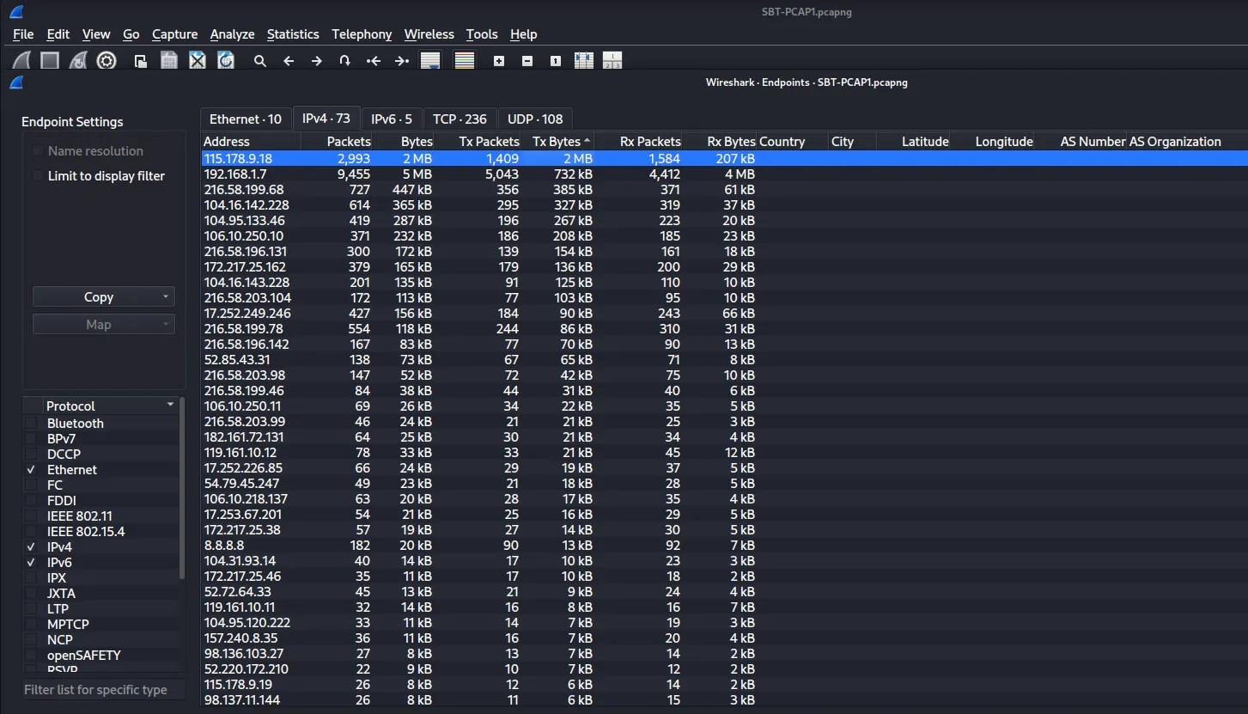Check Limit to display filter
The image size is (1248, 714).
38,176
